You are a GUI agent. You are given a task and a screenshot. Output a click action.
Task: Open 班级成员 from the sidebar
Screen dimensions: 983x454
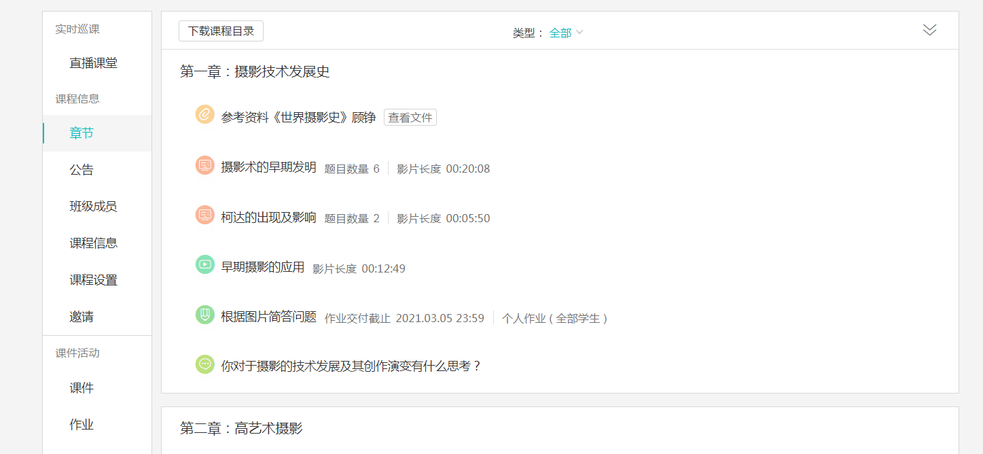94,207
